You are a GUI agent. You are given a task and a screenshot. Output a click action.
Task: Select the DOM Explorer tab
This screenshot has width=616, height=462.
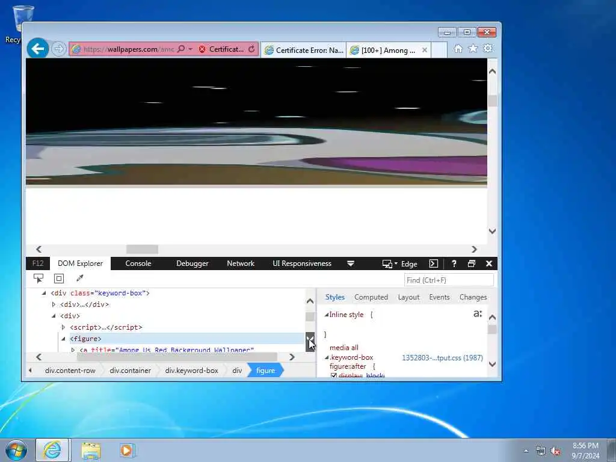coord(80,263)
